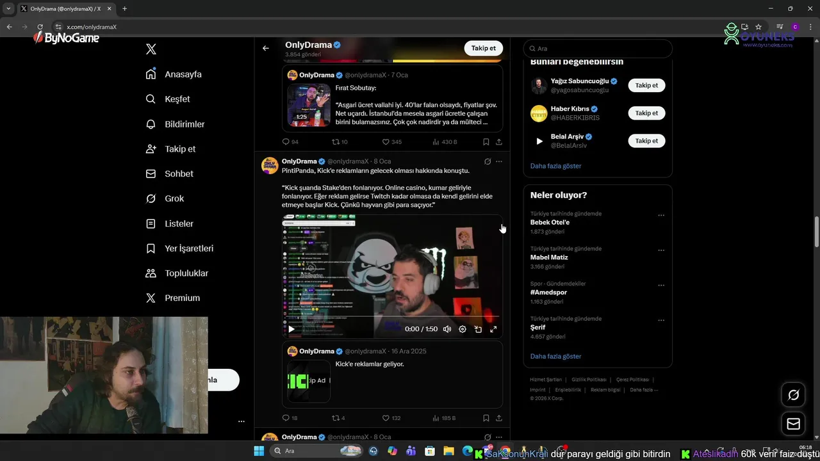Follow Belal Arşiv
The image size is (820, 461).
click(646, 141)
